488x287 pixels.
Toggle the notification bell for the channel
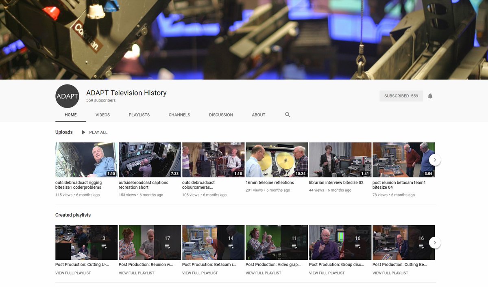point(430,96)
